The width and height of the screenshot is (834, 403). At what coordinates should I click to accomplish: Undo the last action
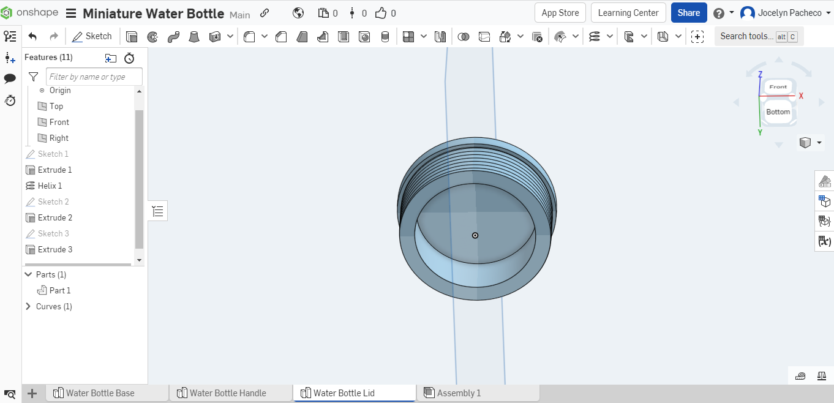coord(32,37)
